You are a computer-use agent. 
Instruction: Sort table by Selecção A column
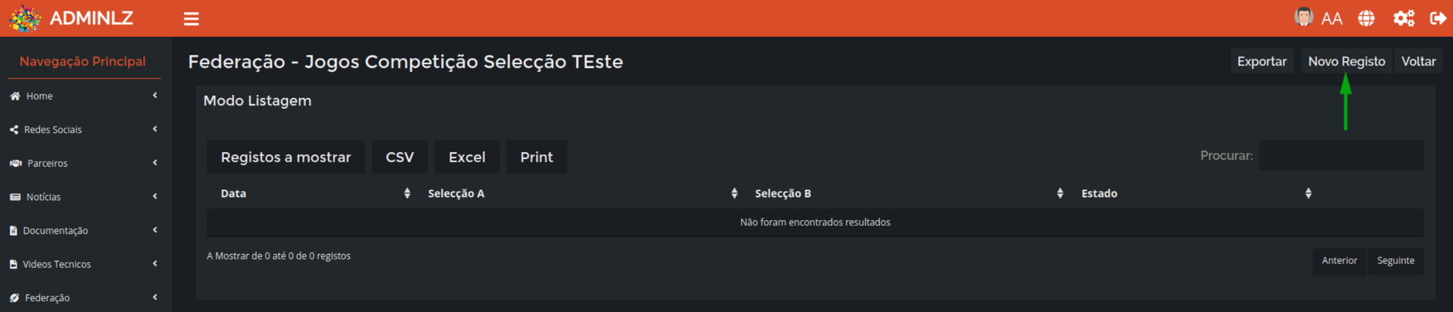(578, 193)
